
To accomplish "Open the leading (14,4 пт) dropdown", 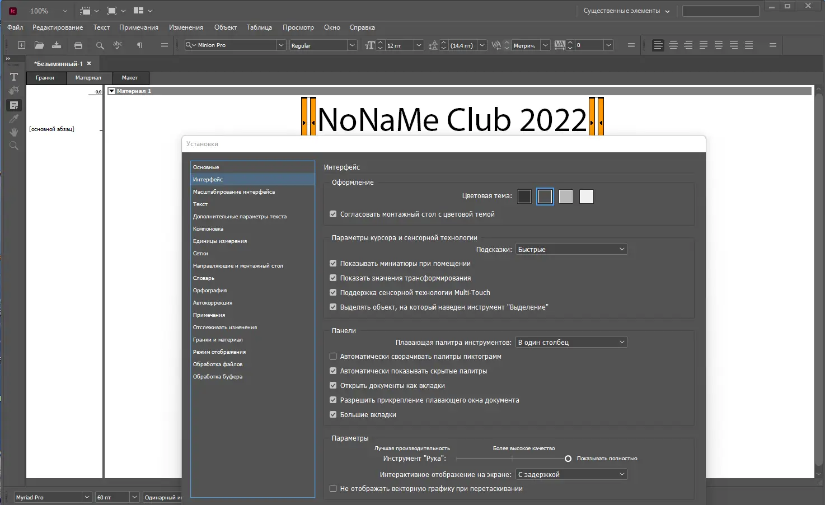I will tap(482, 45).
